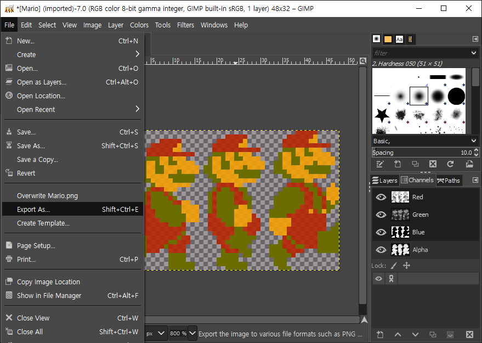Click the Delete channel icon
This screenshot has height=343, width=482.
coord(469,334)
